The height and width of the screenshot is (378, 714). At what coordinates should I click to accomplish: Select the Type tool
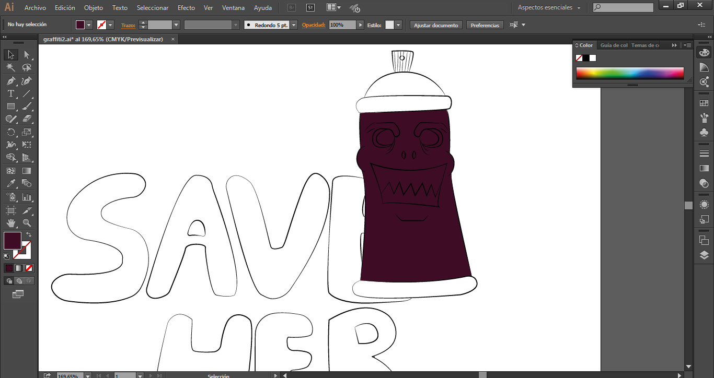pyautogui.click(x=10, y=94)
